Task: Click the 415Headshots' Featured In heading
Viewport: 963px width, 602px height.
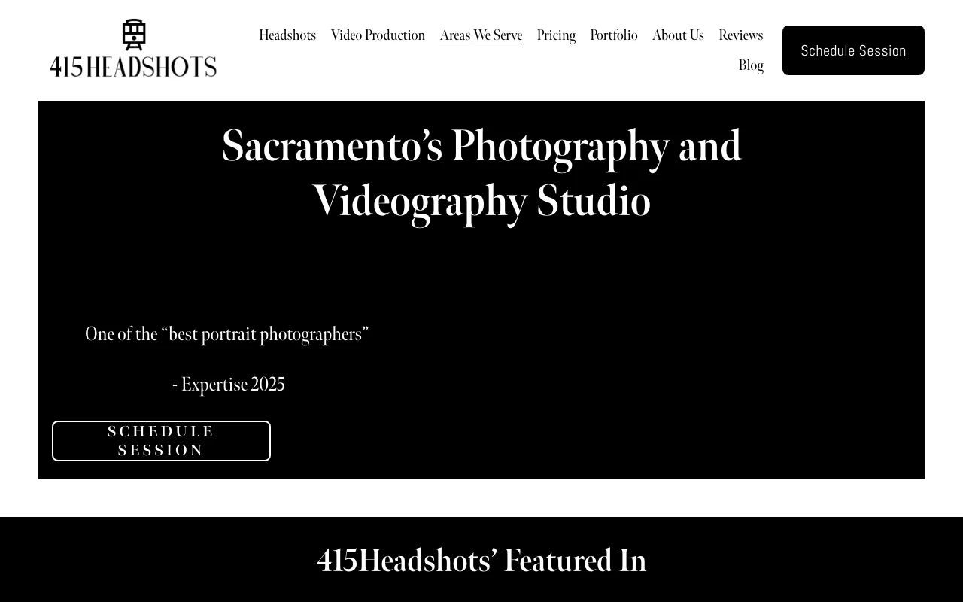Action: (481, 561)
